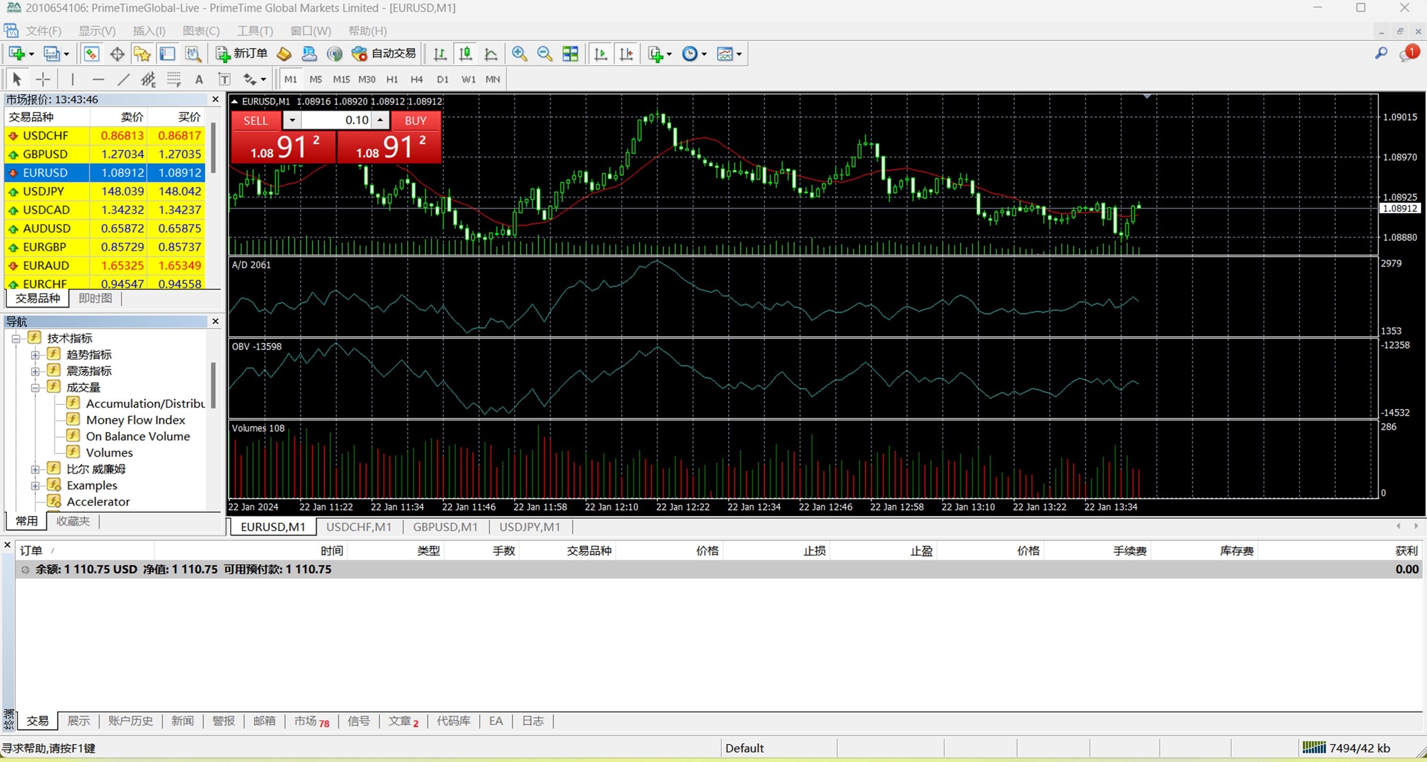Select the text label tool
Viewport: 1427px width, 762px height.
224,79
